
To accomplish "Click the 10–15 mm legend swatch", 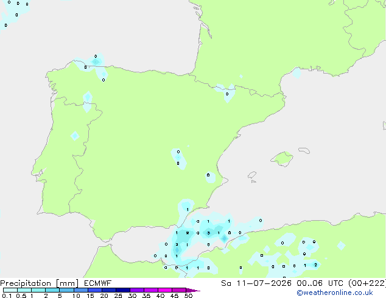I will click(x=81, y=290).
